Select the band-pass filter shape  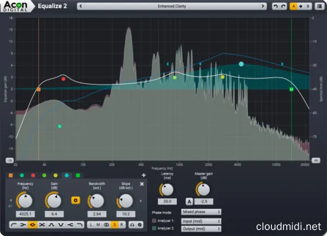pyautogui.click(x=51, y=225)
